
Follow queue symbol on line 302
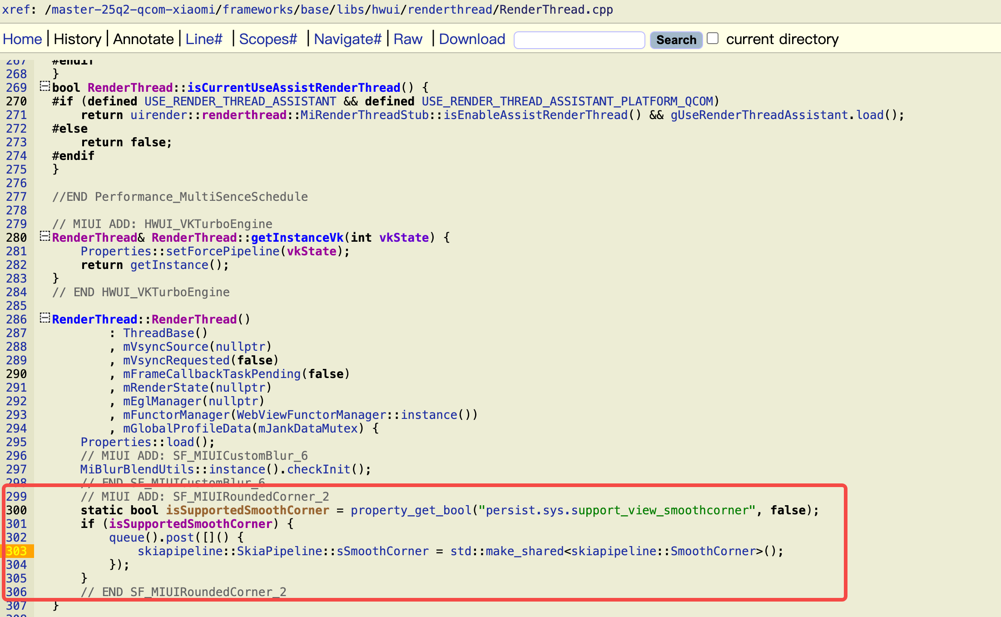coord(127,537)
